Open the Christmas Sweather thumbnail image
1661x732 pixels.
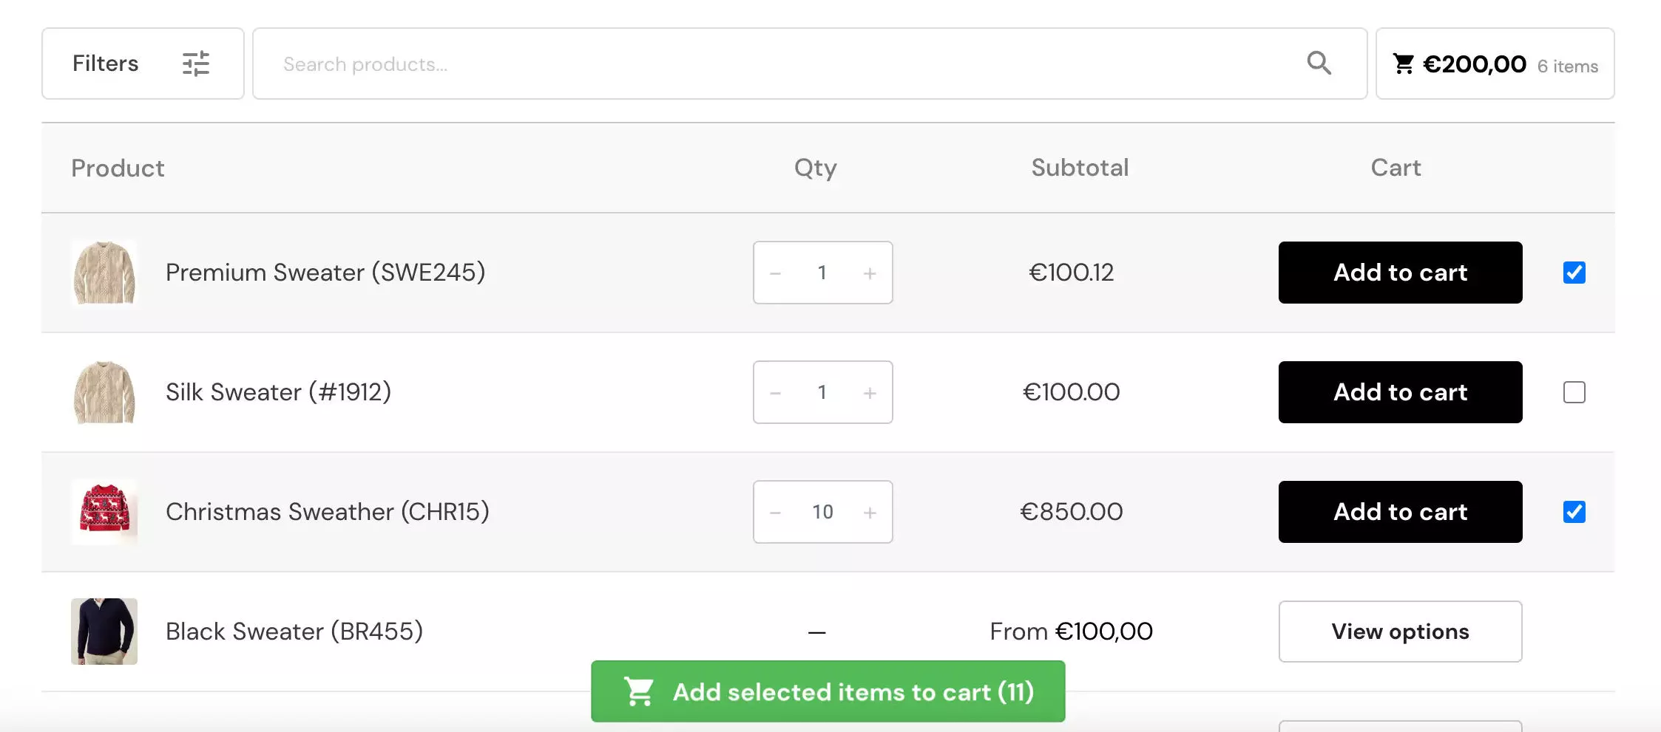(104, 512)
